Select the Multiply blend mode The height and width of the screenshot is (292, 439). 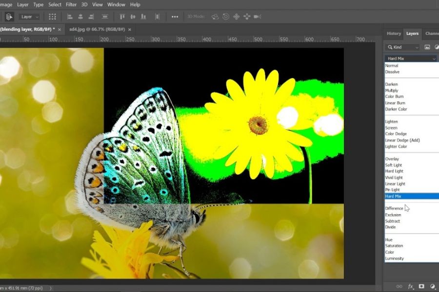pos(392,91)
